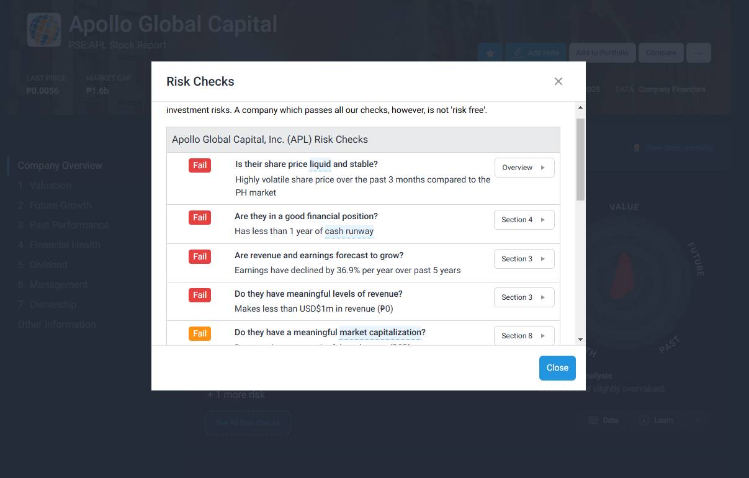Open the Overview section from the share price row

(524, 168)
